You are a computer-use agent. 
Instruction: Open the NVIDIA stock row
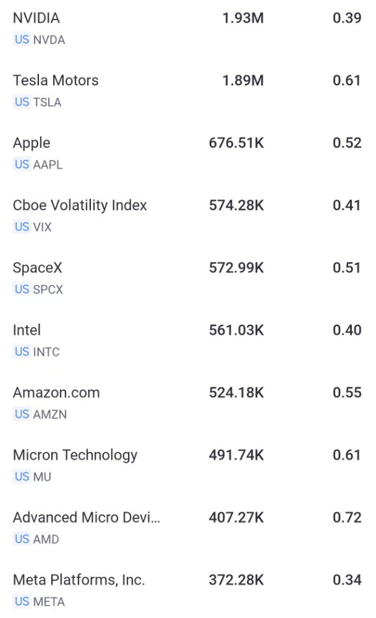188,29
